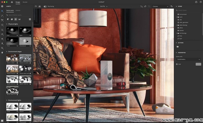The width and height of the screenshot is (203, 123).
Task: Open the Camera view dropdown
Action: pyautogui.click(x=160, y=6)
